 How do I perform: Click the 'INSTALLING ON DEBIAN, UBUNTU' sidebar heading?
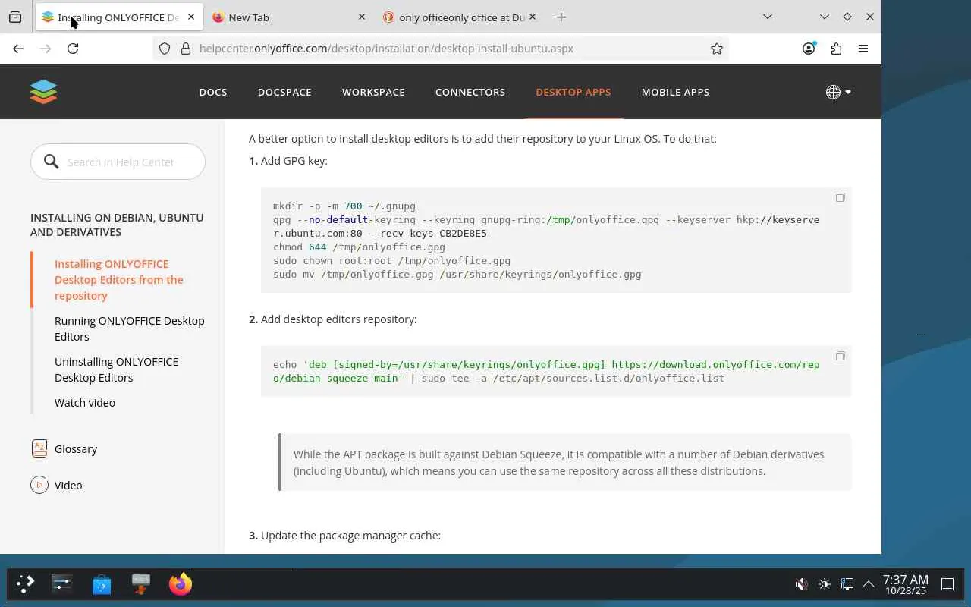coord(117,225)
